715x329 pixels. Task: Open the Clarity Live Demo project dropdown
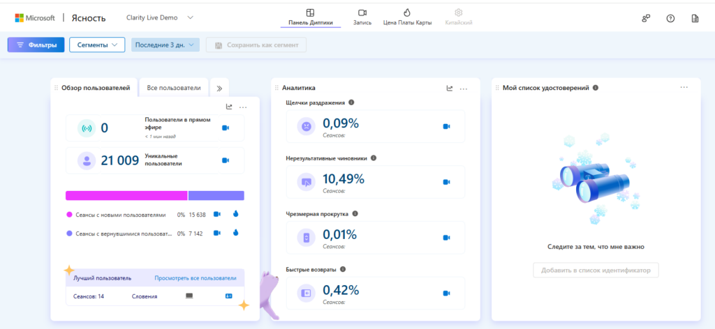[160, 17]
